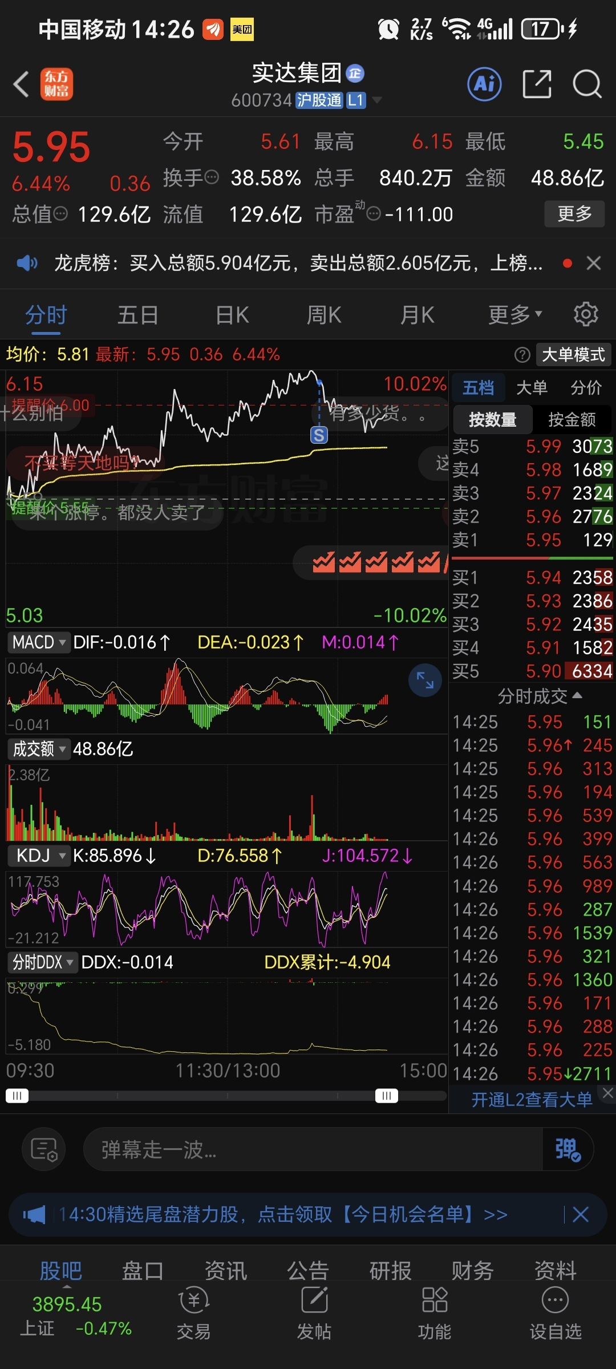Tap the 更多 quote details button
The width and height of the screenshot is (616, 1369).
coord(574,214)
